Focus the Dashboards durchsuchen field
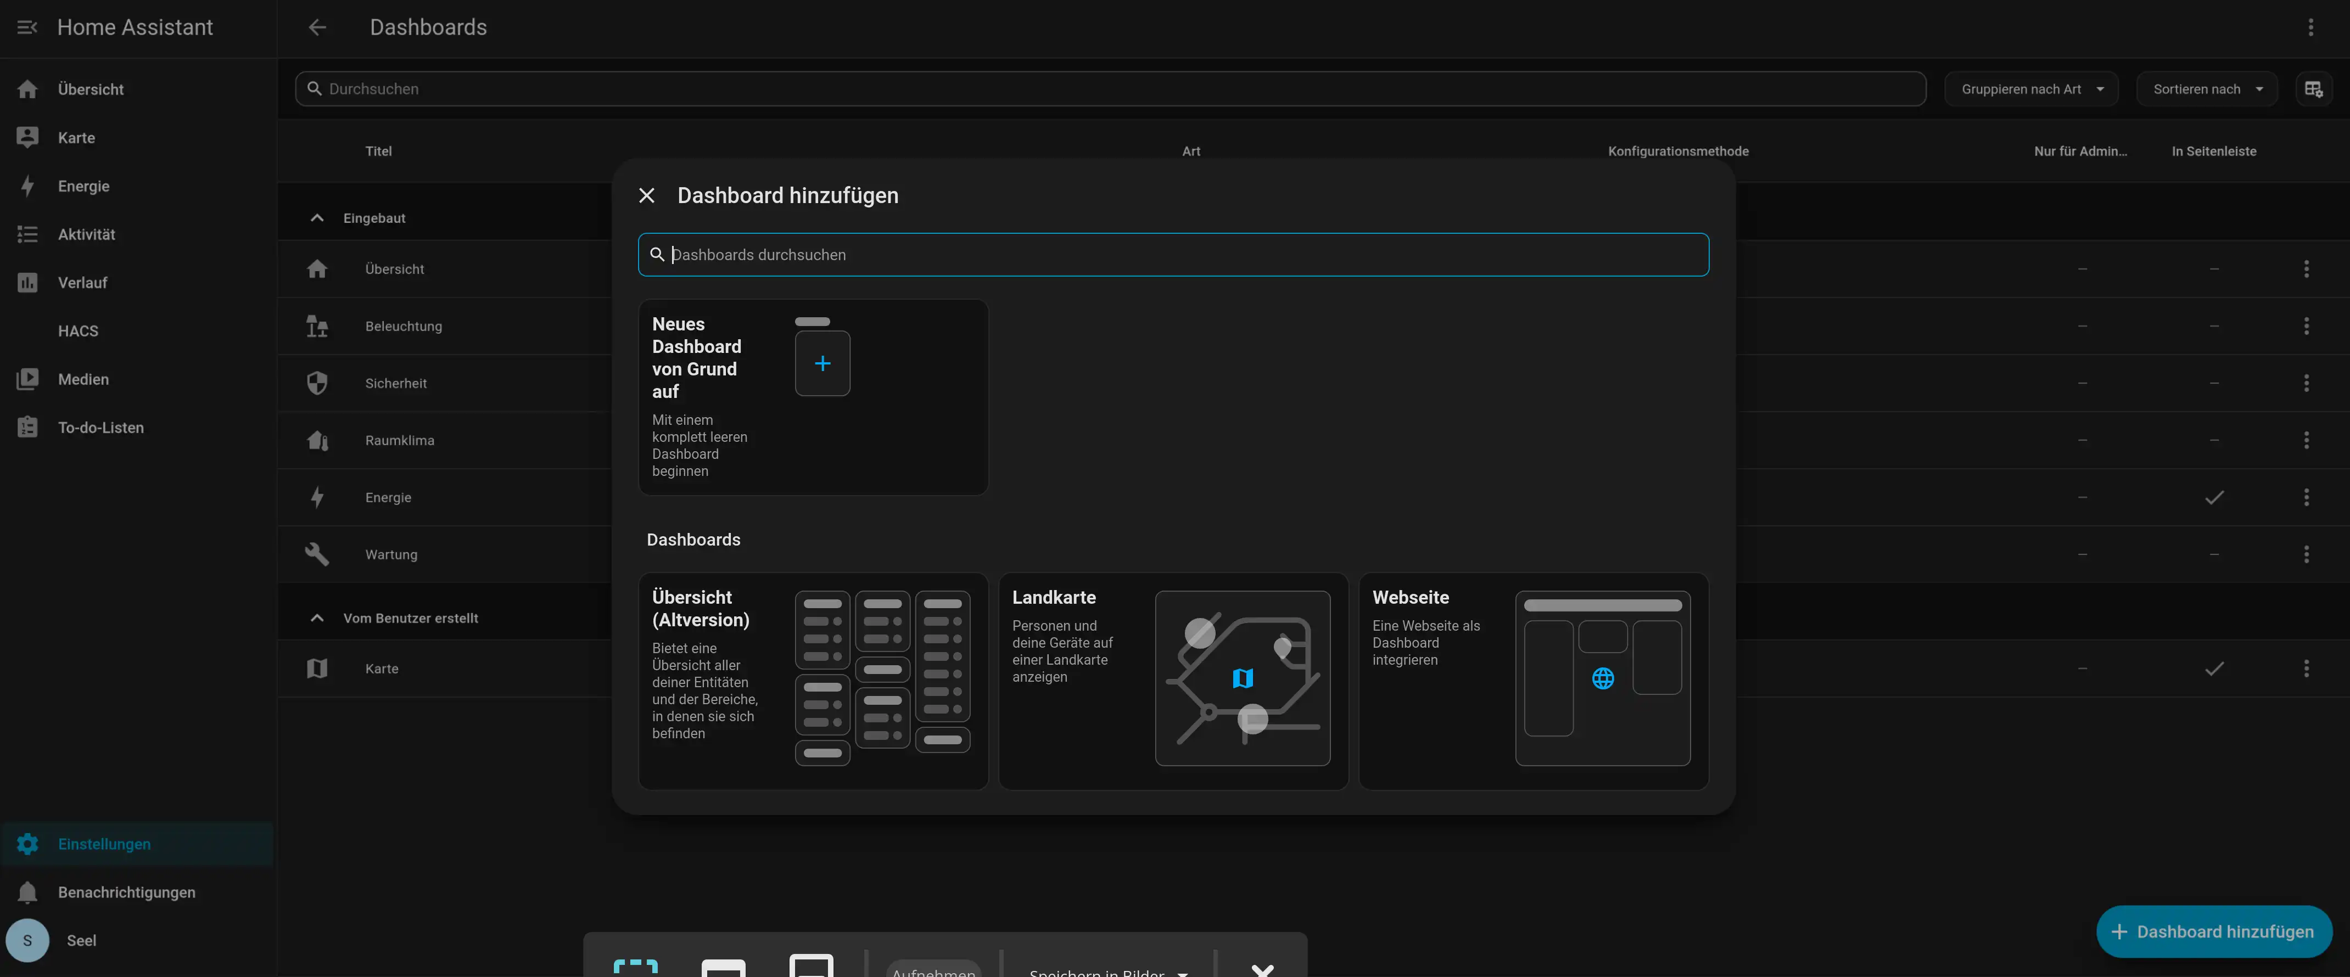The image size is (2350, 977). (x=1173, y=255)
